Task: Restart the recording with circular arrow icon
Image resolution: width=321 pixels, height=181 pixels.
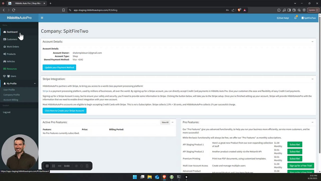Action: coord(82,166)
